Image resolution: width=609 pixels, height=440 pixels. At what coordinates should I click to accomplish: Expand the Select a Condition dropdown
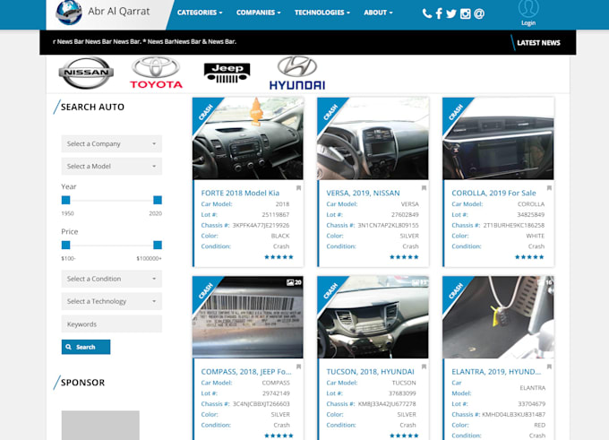[x=111, y=279]
